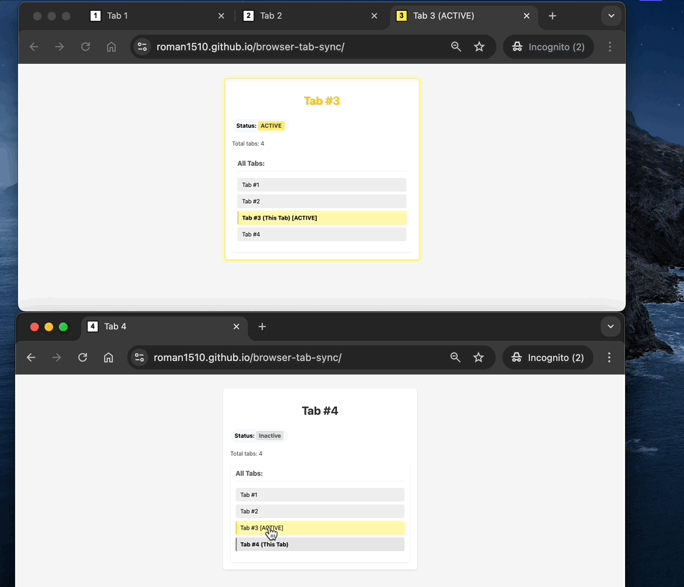This screenshot has height=587, width=684.
Task: Select the Tab 4 browser tab
Action: pyautogui.click(x=165, y=327)
